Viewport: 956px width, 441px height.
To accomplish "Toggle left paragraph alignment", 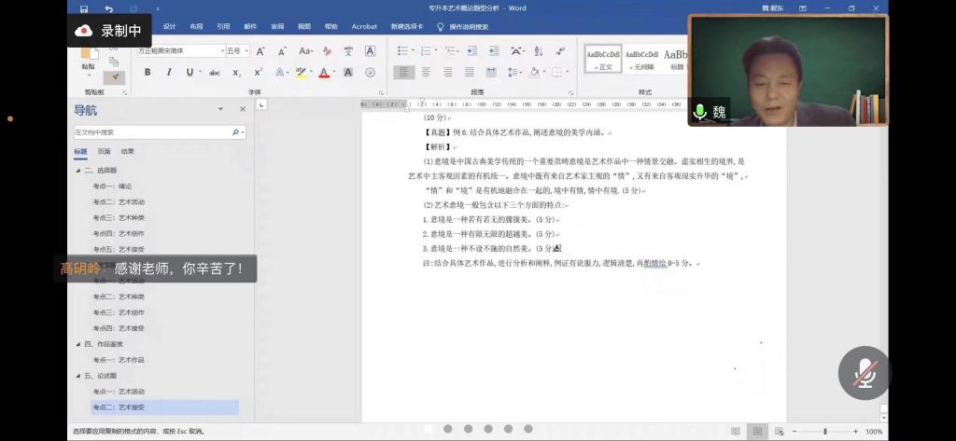I will click(x=403, y=72).
